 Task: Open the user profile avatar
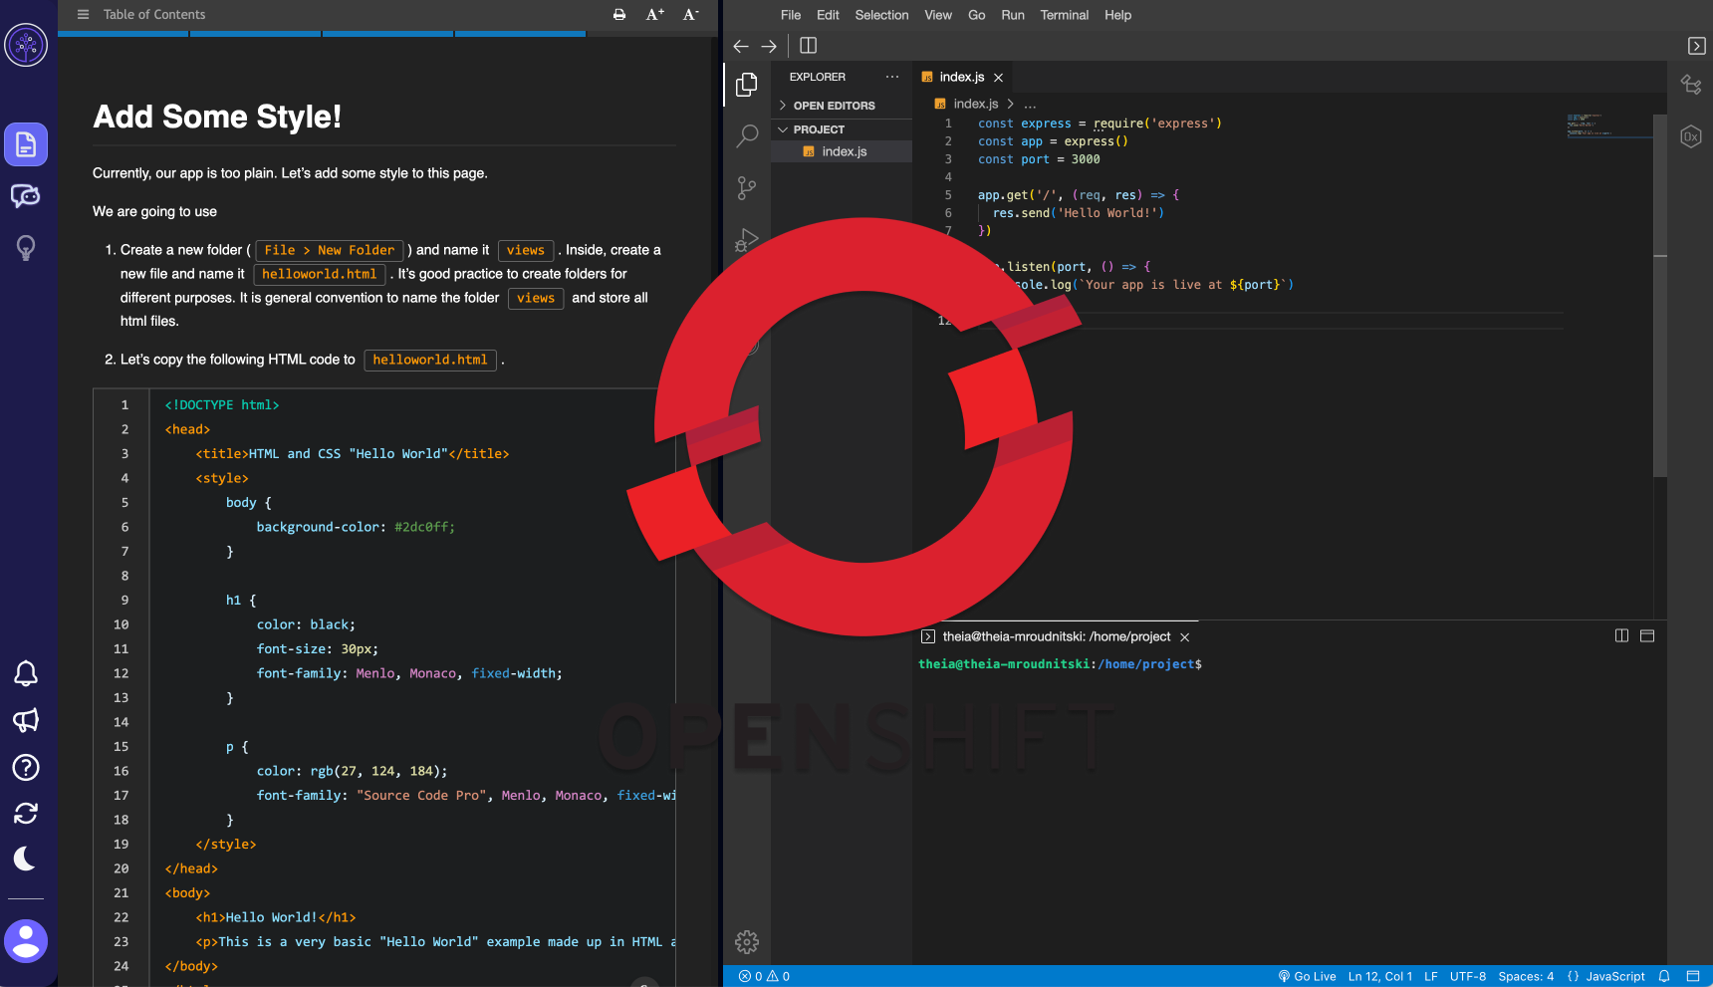[x=26, y=941]
